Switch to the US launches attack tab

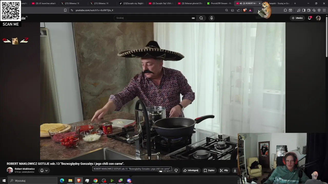44,3
